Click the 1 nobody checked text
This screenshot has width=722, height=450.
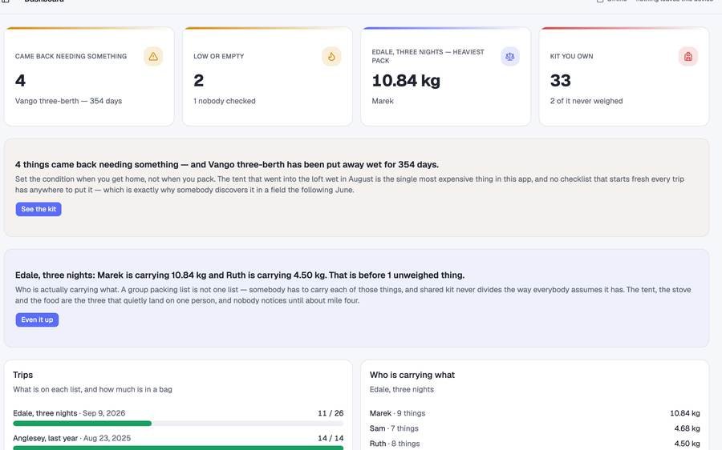(225, 101)
